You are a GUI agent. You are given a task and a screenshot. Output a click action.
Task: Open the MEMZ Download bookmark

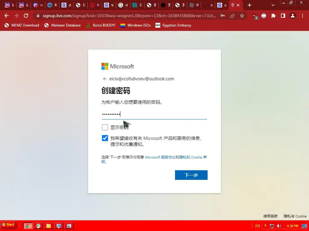pos(22,25)
